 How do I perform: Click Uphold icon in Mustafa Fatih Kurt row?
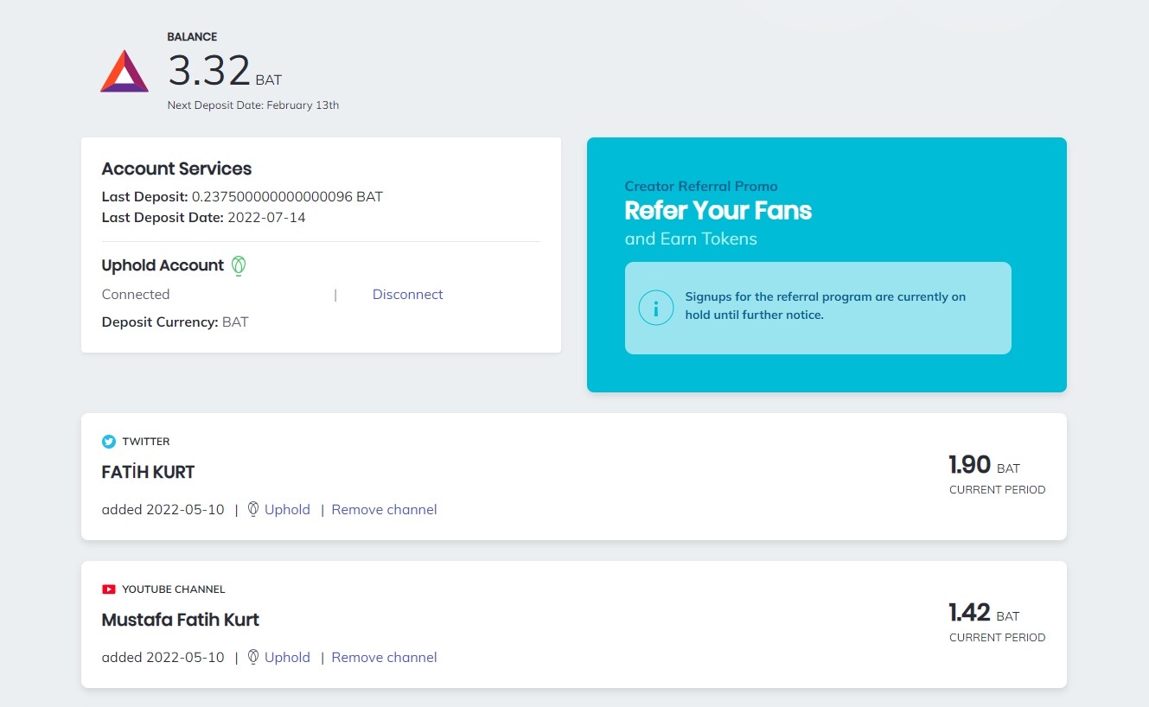tap(253, 658)
